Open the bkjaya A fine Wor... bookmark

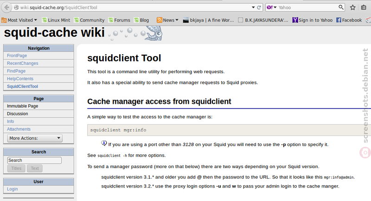tap(208, 20)
